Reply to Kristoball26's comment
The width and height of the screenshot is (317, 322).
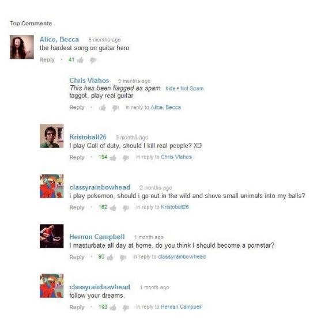(77, 157)
